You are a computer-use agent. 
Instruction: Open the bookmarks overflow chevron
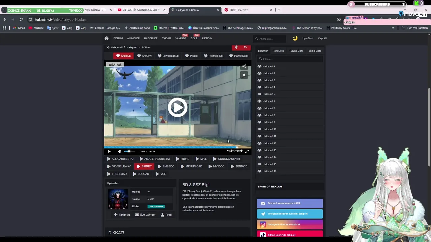point(393,28)
